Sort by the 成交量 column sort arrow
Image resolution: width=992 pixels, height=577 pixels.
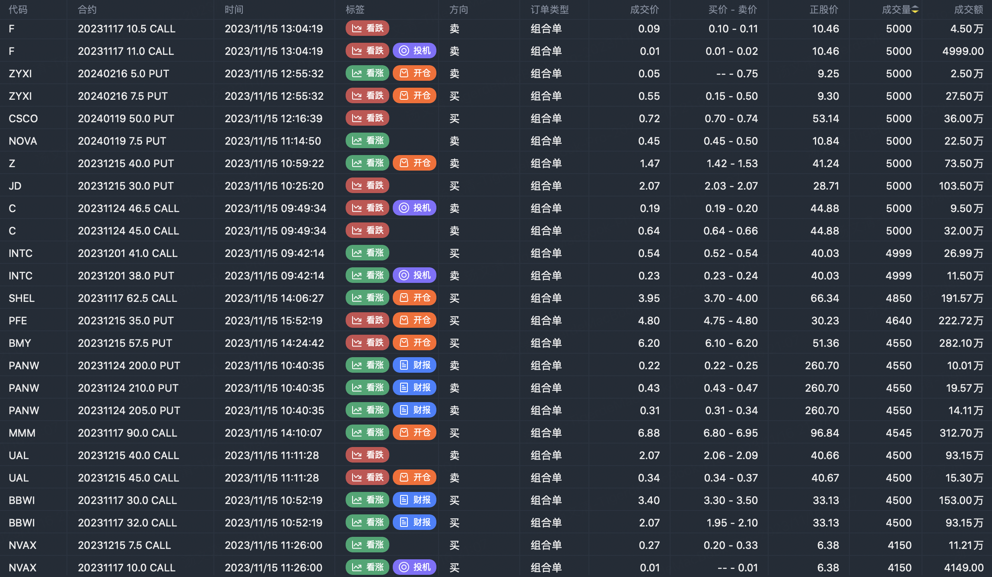915,10
